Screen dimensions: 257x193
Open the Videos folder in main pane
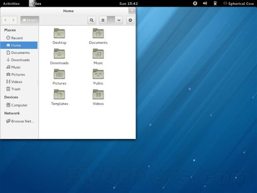pos(98,94)
